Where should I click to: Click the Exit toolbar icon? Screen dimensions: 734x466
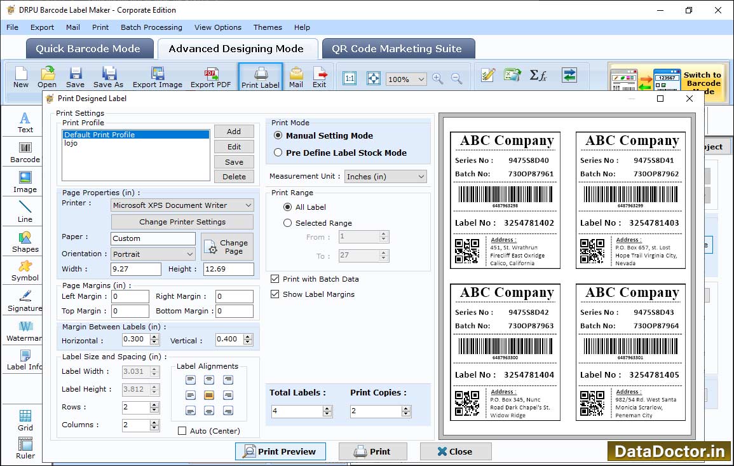coord(320,78)
